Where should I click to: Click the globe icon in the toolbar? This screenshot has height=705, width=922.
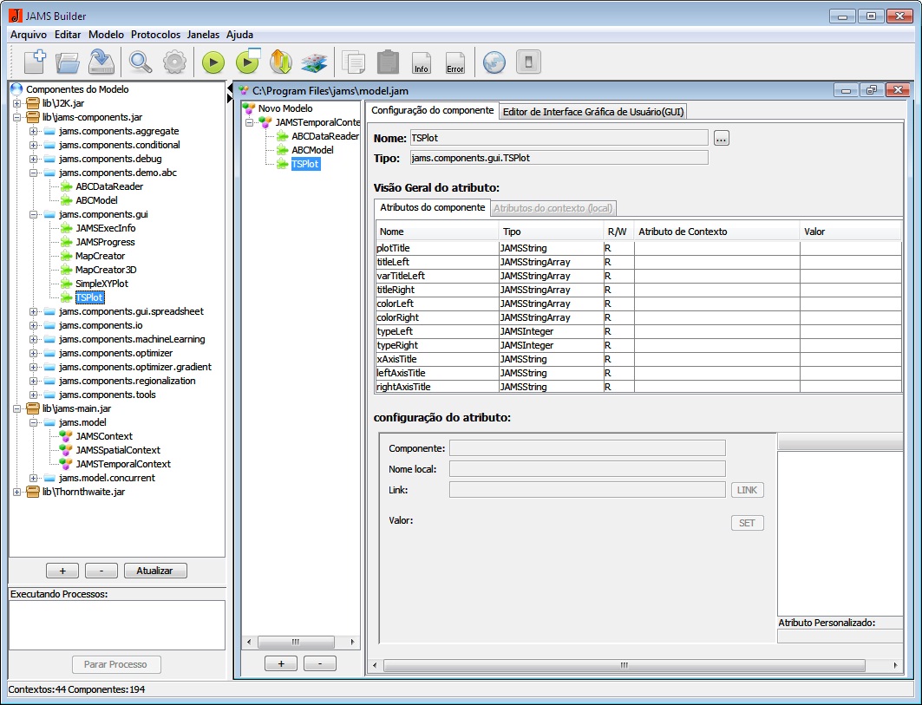coord(494,62)
